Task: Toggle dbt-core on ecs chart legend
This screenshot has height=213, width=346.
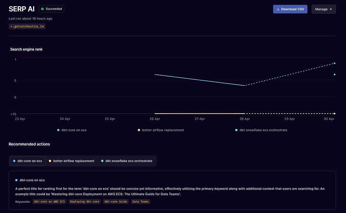Action: pyautogui.click(x=72, y=130)
